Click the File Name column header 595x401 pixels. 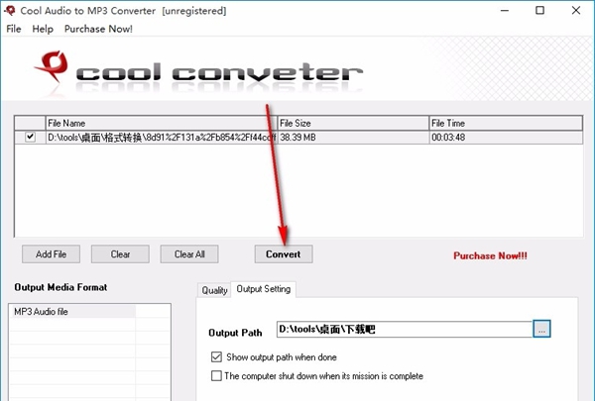coord(162,123)
